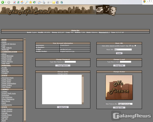The image size is (153, 122).
Task: Open Search with the magnifying glass icon
Action: pos(27,2)
